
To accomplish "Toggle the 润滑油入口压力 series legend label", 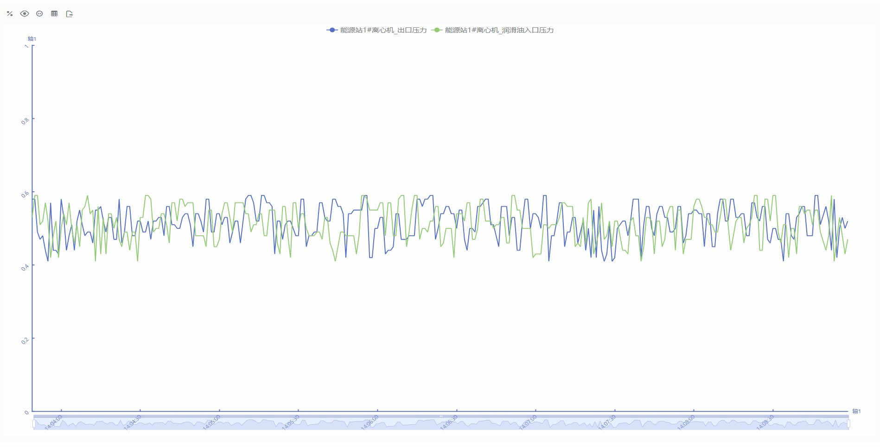I will 499,30.
